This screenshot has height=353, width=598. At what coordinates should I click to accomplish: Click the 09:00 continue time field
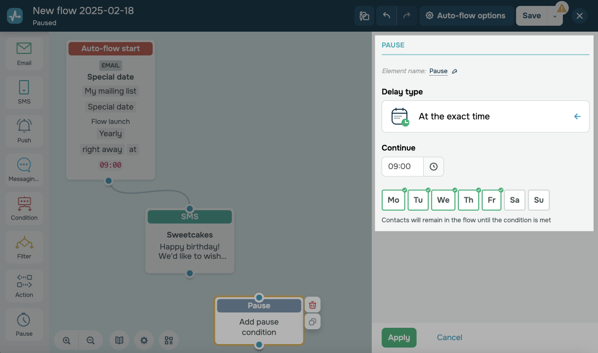click(402, 167)
